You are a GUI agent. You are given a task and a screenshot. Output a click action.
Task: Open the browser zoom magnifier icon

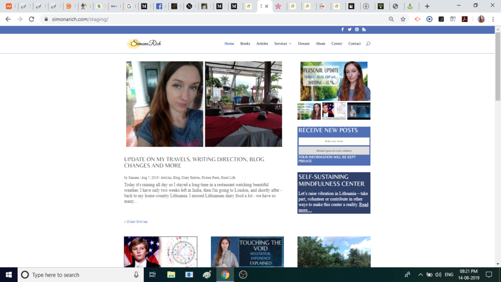click(391, 19)
